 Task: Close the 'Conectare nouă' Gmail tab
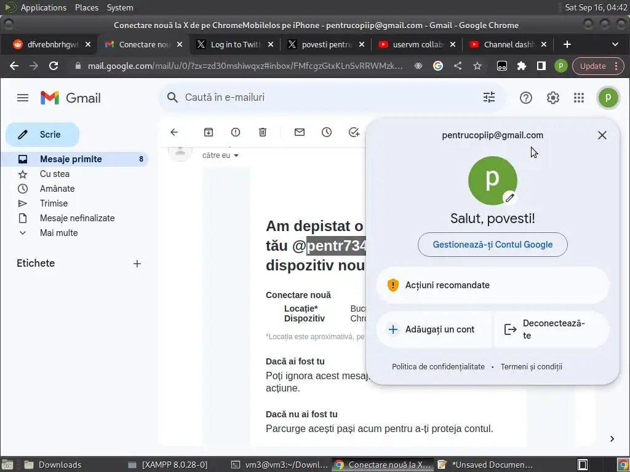[180, 44]
